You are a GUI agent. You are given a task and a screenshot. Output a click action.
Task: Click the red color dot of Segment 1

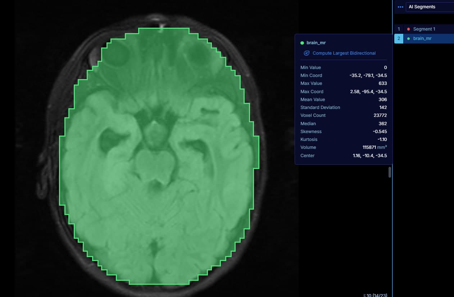(x=408, y=29)
